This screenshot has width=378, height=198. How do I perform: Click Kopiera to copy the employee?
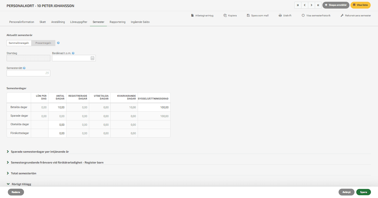pos(230,15)
